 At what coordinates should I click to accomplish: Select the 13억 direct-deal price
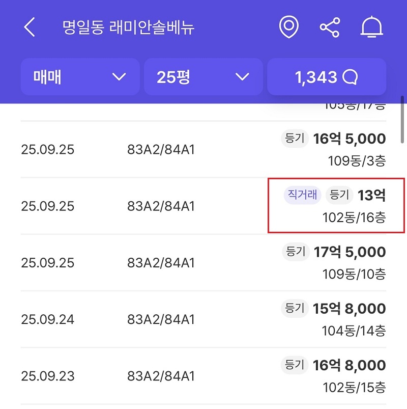tap(371, 195)
